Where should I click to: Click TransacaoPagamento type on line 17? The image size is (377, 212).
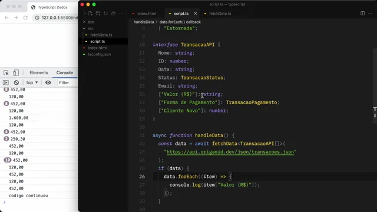click(x=252, y=102)
